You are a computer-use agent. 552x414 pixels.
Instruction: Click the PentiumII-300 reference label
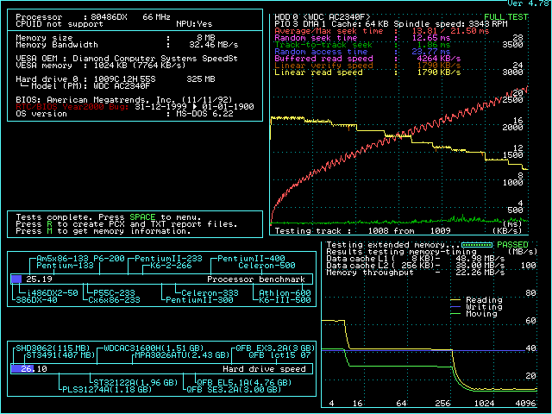point(199,300)
